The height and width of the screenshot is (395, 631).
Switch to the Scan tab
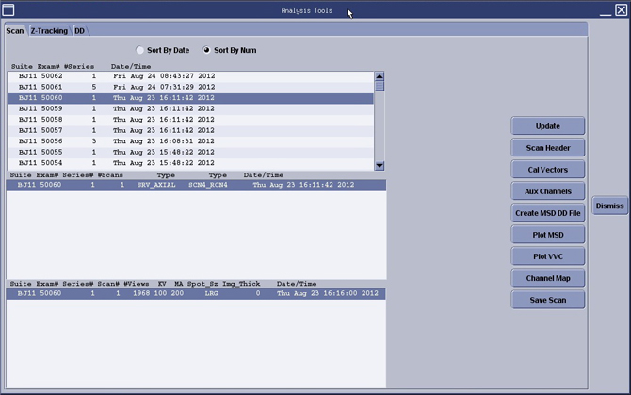[x=15, y=30]
